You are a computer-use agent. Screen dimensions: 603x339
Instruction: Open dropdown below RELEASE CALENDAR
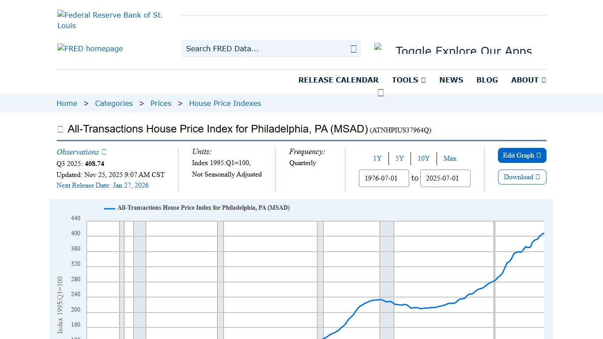click(x=380, y=92)
